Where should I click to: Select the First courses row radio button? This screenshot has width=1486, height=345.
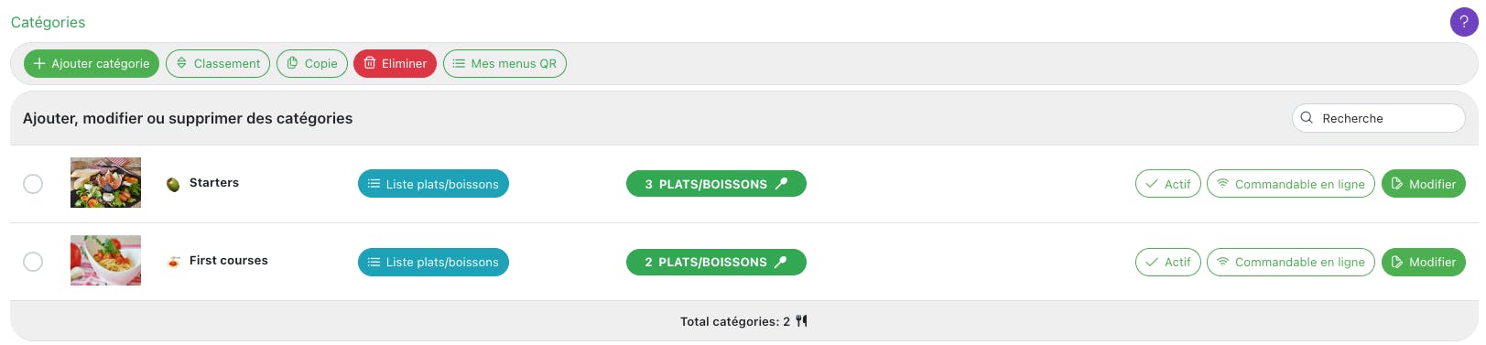(33, 262)
